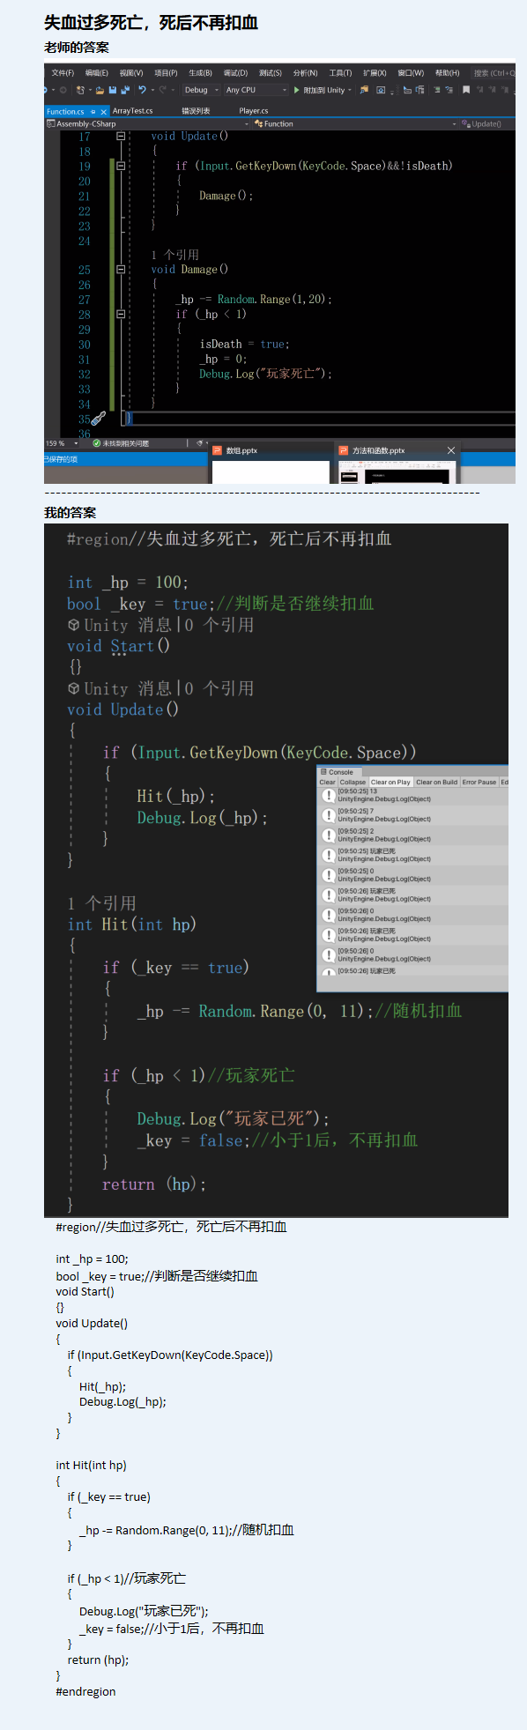Click the green 附加到 Unity play icon
This screenshot has height=1730, width=527.
click(297, 90)
